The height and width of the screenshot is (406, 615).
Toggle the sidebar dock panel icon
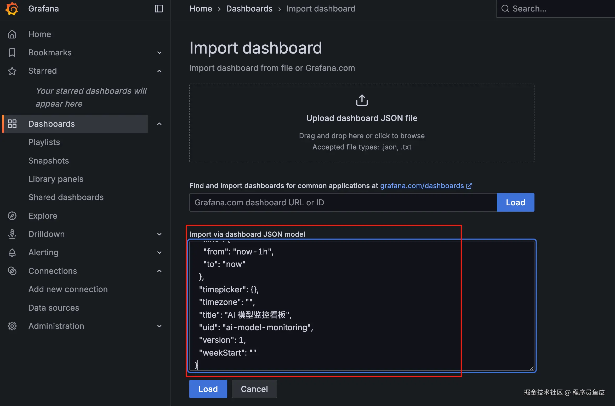point(159,9)
